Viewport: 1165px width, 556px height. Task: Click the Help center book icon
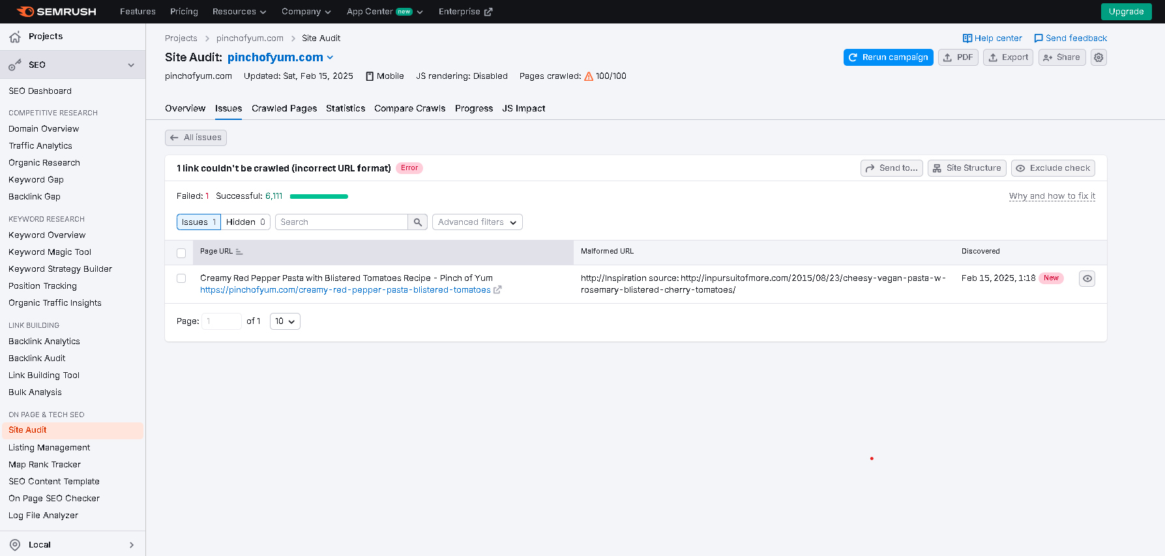click(x=967, y=38)
